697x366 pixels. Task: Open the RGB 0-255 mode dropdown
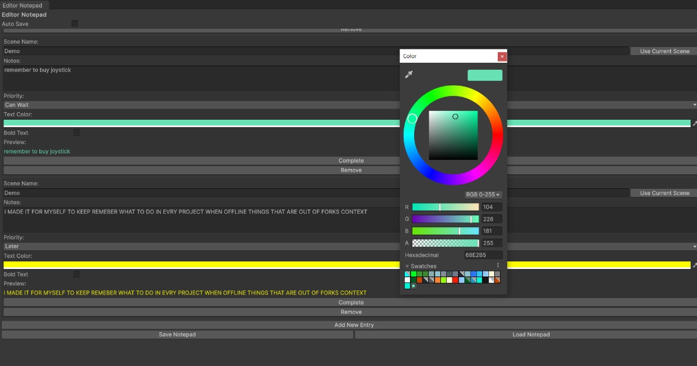point(482,194)
